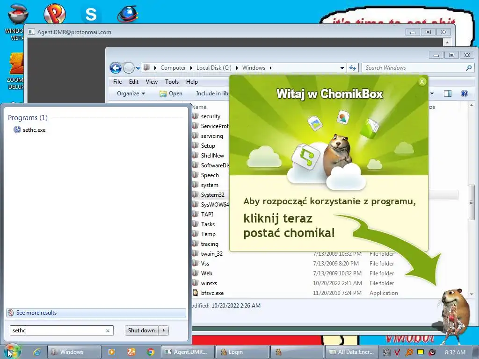Select the Temp folder

208,234
